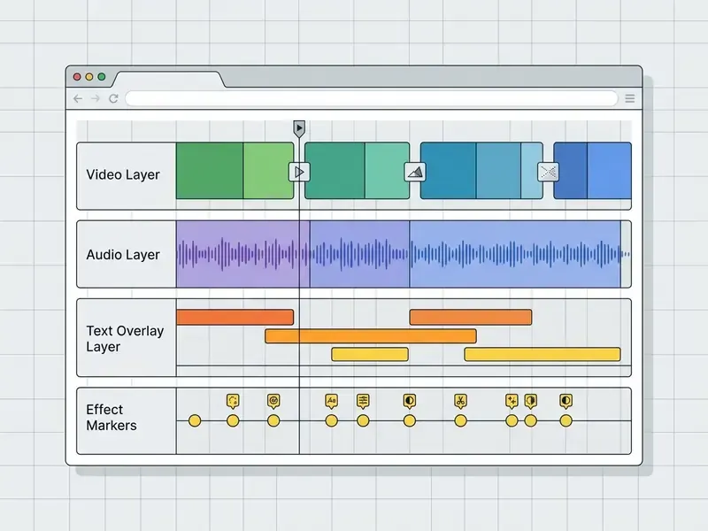Image resolution: width=708 pixels, height=531 pixels.
Task: Select the short yellow text overlay bar
Action: tap(370, 354)
